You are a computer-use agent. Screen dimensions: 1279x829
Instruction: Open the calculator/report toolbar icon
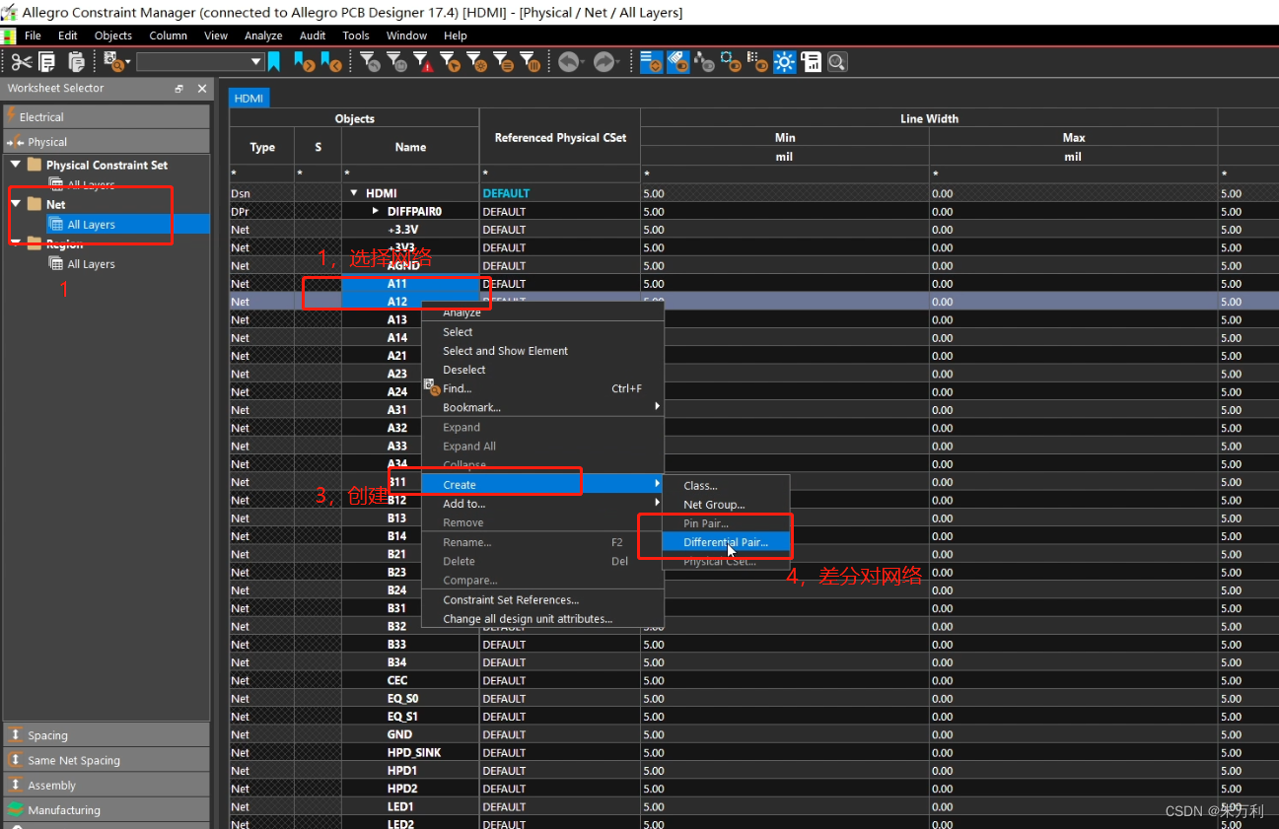[x=812, y=62]
